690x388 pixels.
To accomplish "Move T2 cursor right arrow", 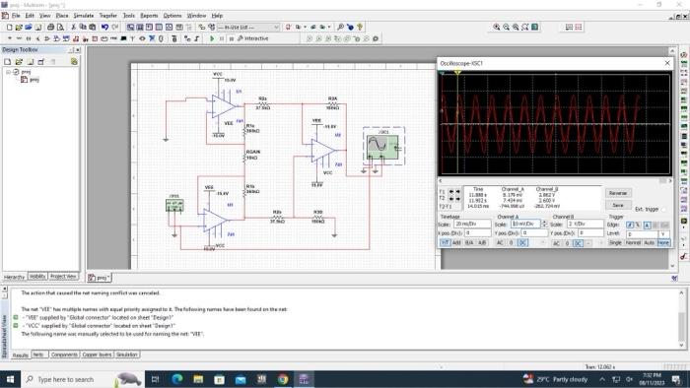I will (x=457, y=199).
